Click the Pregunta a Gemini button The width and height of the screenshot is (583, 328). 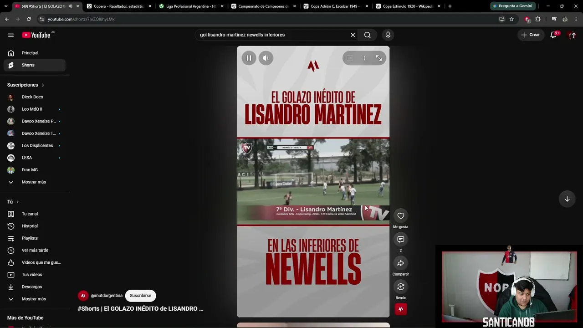tap(512, 6)
